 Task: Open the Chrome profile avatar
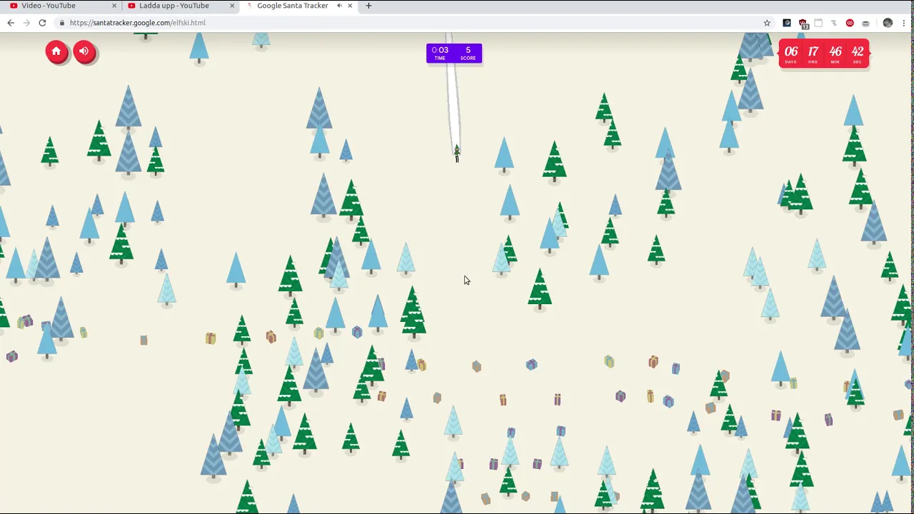click(888, 23)
